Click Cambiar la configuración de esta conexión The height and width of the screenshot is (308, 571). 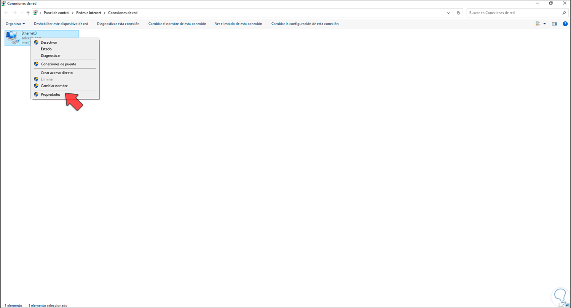305,24
